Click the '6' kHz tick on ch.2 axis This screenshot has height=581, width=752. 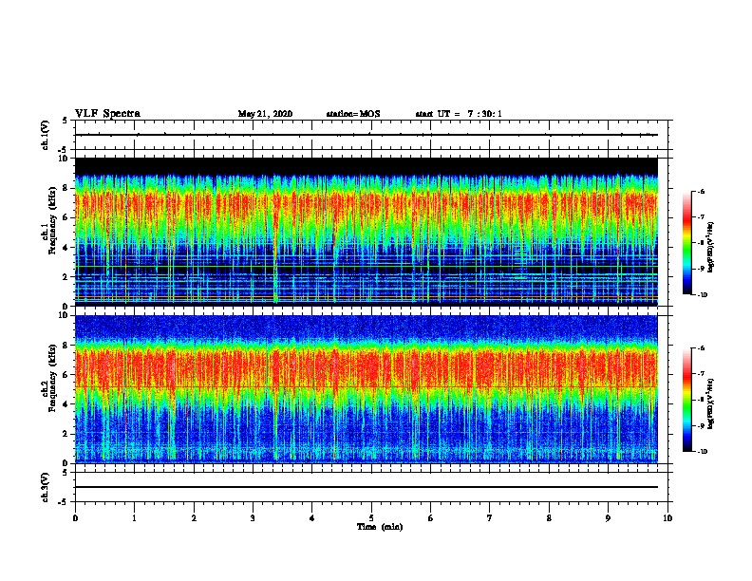coord(66,375)
